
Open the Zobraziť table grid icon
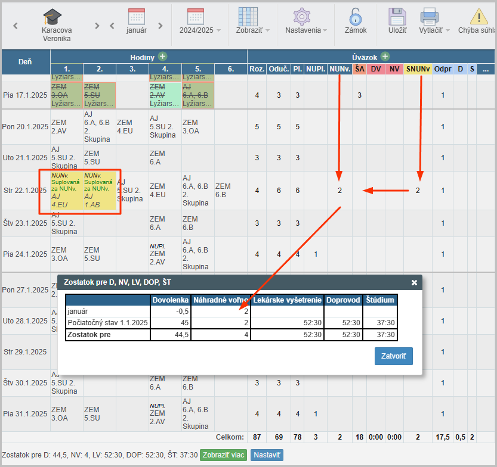(248, 16)
